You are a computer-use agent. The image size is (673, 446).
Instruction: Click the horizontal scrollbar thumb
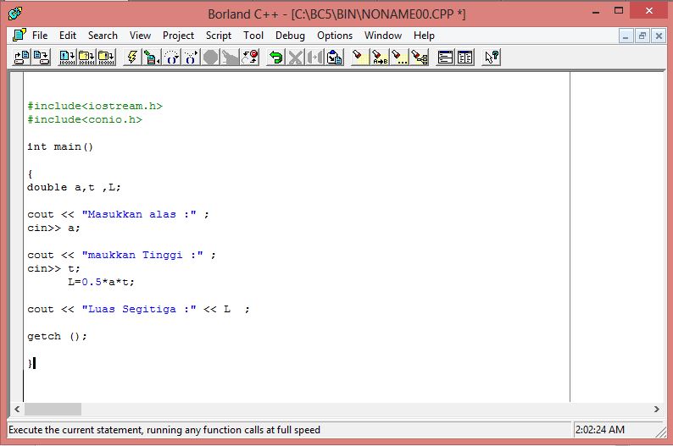(x=53, y=409)
